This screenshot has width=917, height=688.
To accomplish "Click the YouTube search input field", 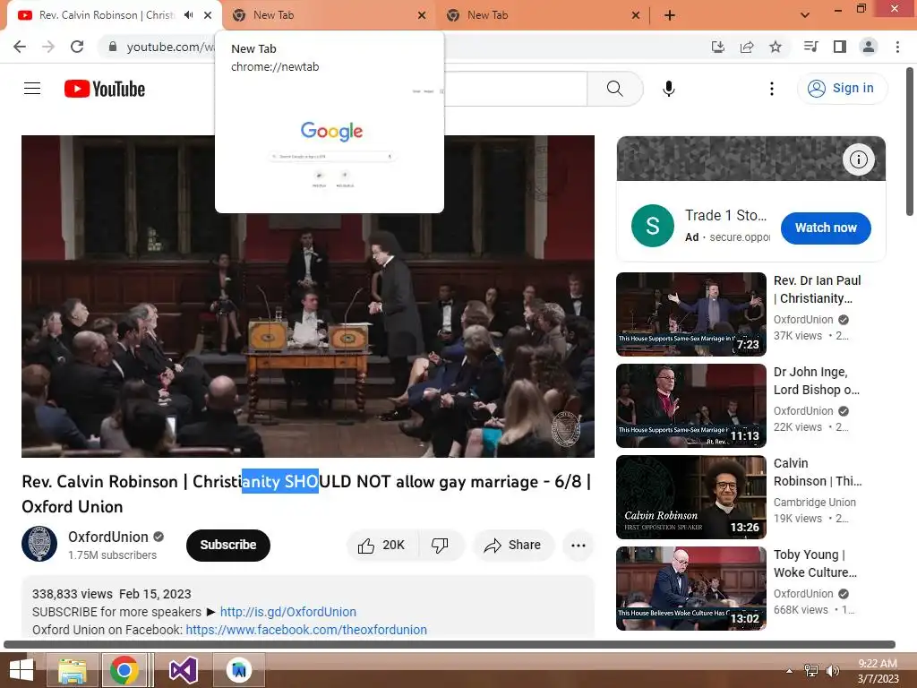I will point(515,89).
